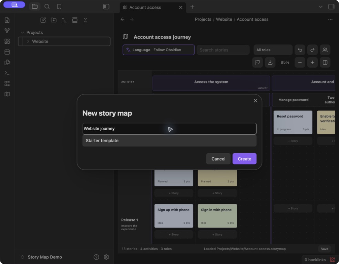This screenshot has width=339, height=264.
Task: Open the Language Follow Obsidian dropdown
Action: (159, 50)
